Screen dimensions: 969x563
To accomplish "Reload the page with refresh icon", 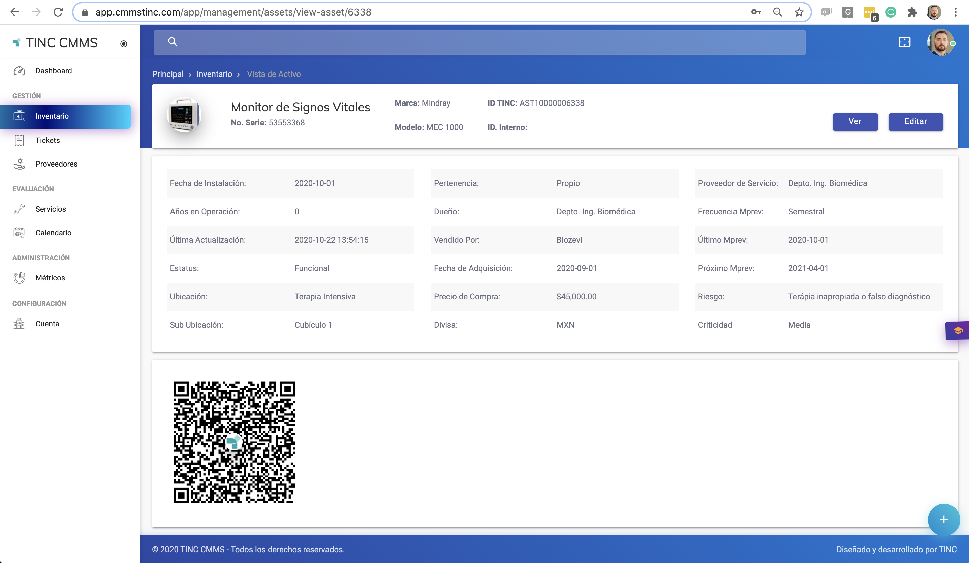I will click(58, 12).
